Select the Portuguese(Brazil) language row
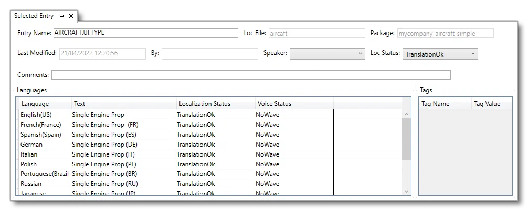This screenshot has width=528, height=211. pyautogui.click(x=210, y=174)
